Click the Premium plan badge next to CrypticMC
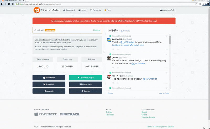Image resolution: width=210 pixels, height=129 pixels. point(50,30)
